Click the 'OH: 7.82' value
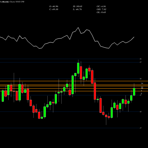148x148 pixels. tap(101, 9)
